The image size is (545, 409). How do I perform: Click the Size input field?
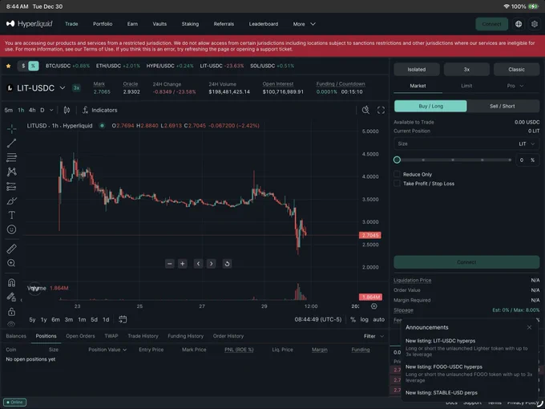click(x=466, y=144)
